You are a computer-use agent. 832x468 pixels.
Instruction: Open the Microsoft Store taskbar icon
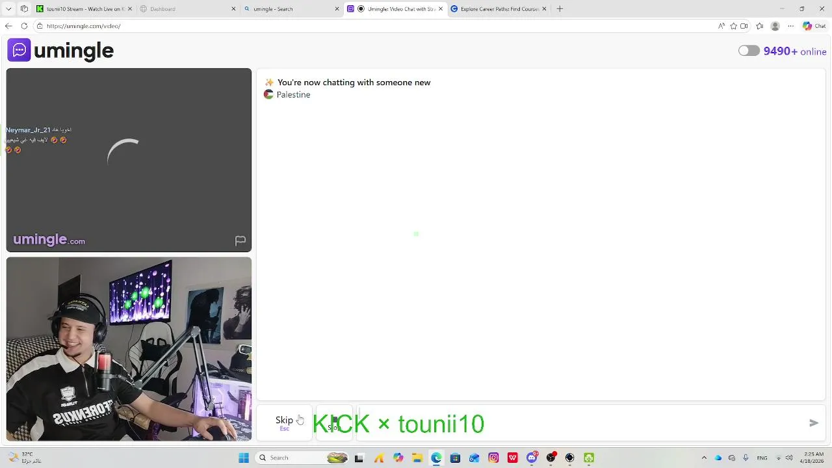tap(455, 458)
